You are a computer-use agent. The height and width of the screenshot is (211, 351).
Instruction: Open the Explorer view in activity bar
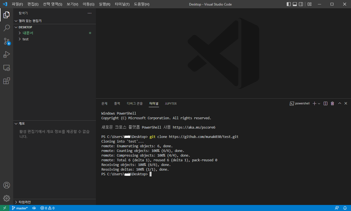pyautogui.click(x=7, y=15)
